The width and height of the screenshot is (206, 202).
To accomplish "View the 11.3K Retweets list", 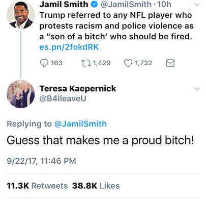I will click(37, 186).
